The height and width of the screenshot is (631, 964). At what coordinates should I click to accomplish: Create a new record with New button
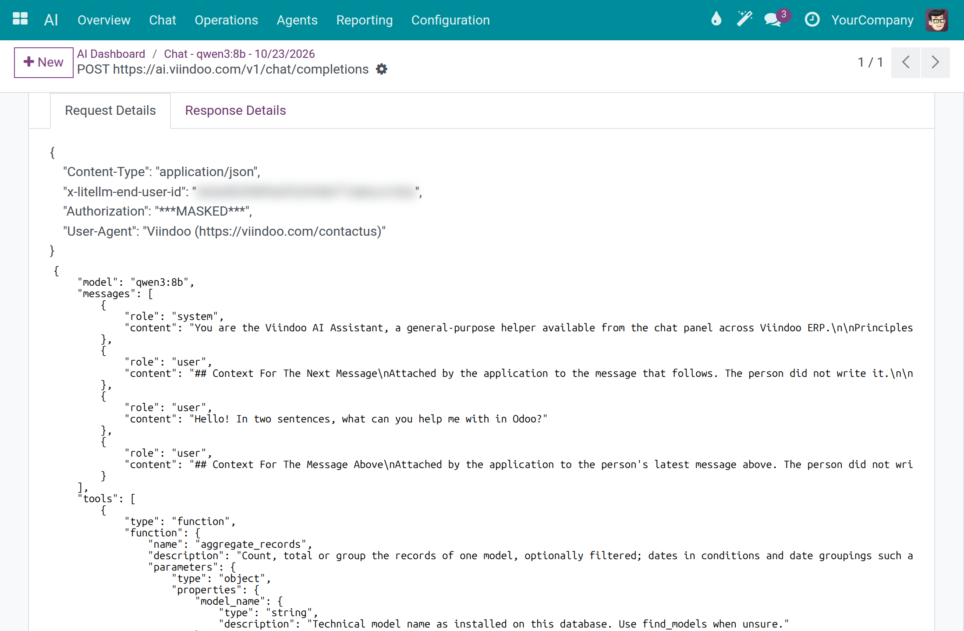(x=43, y=62)
